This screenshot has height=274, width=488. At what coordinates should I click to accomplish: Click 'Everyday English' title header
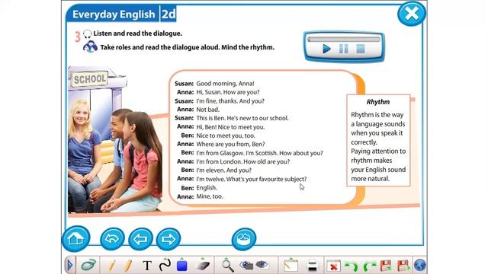pyautogui.click(x=114, y=14)
